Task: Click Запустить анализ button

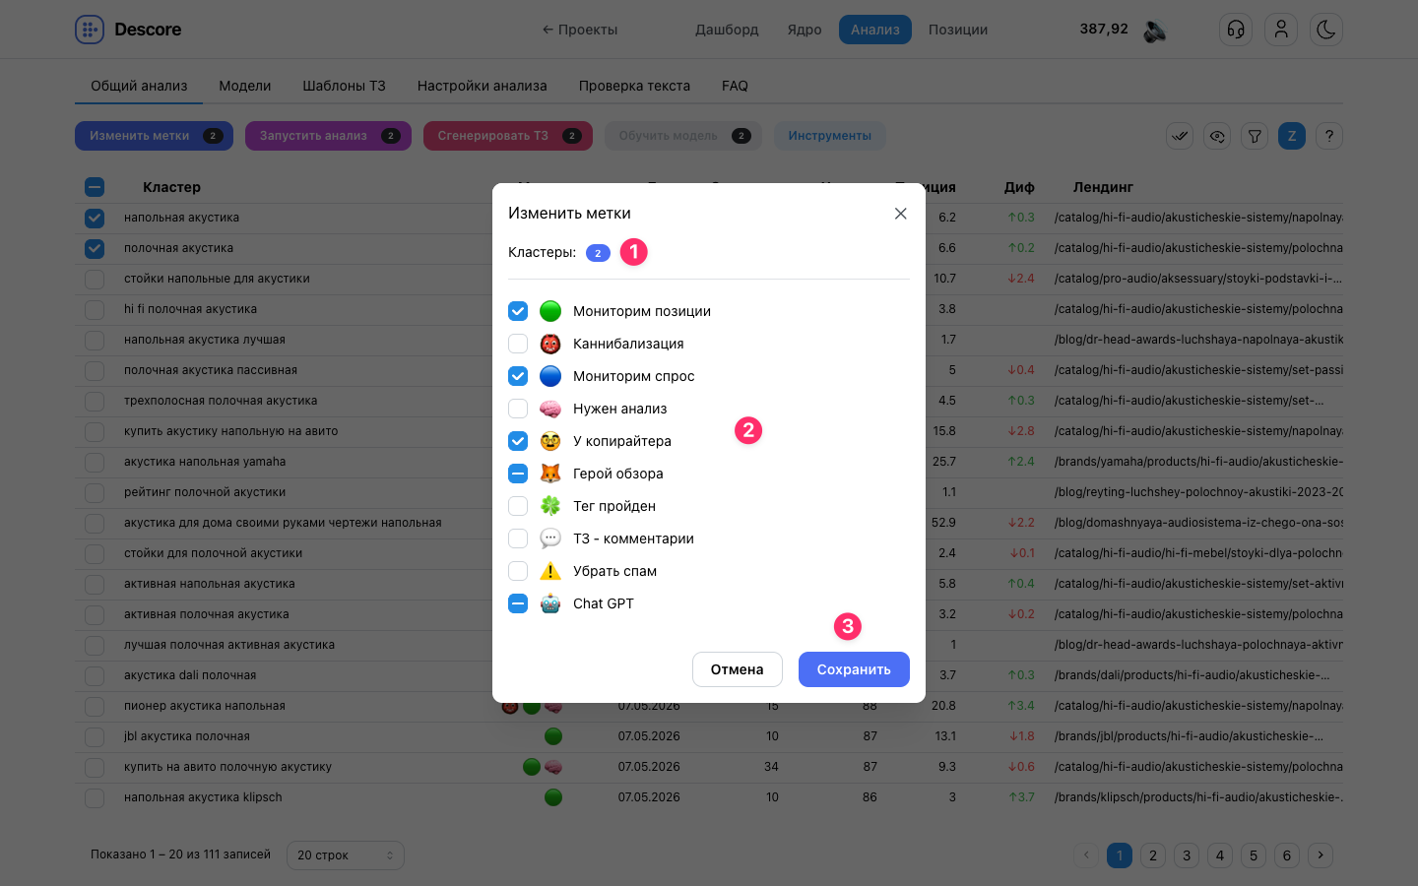Action: pos(328,136)
